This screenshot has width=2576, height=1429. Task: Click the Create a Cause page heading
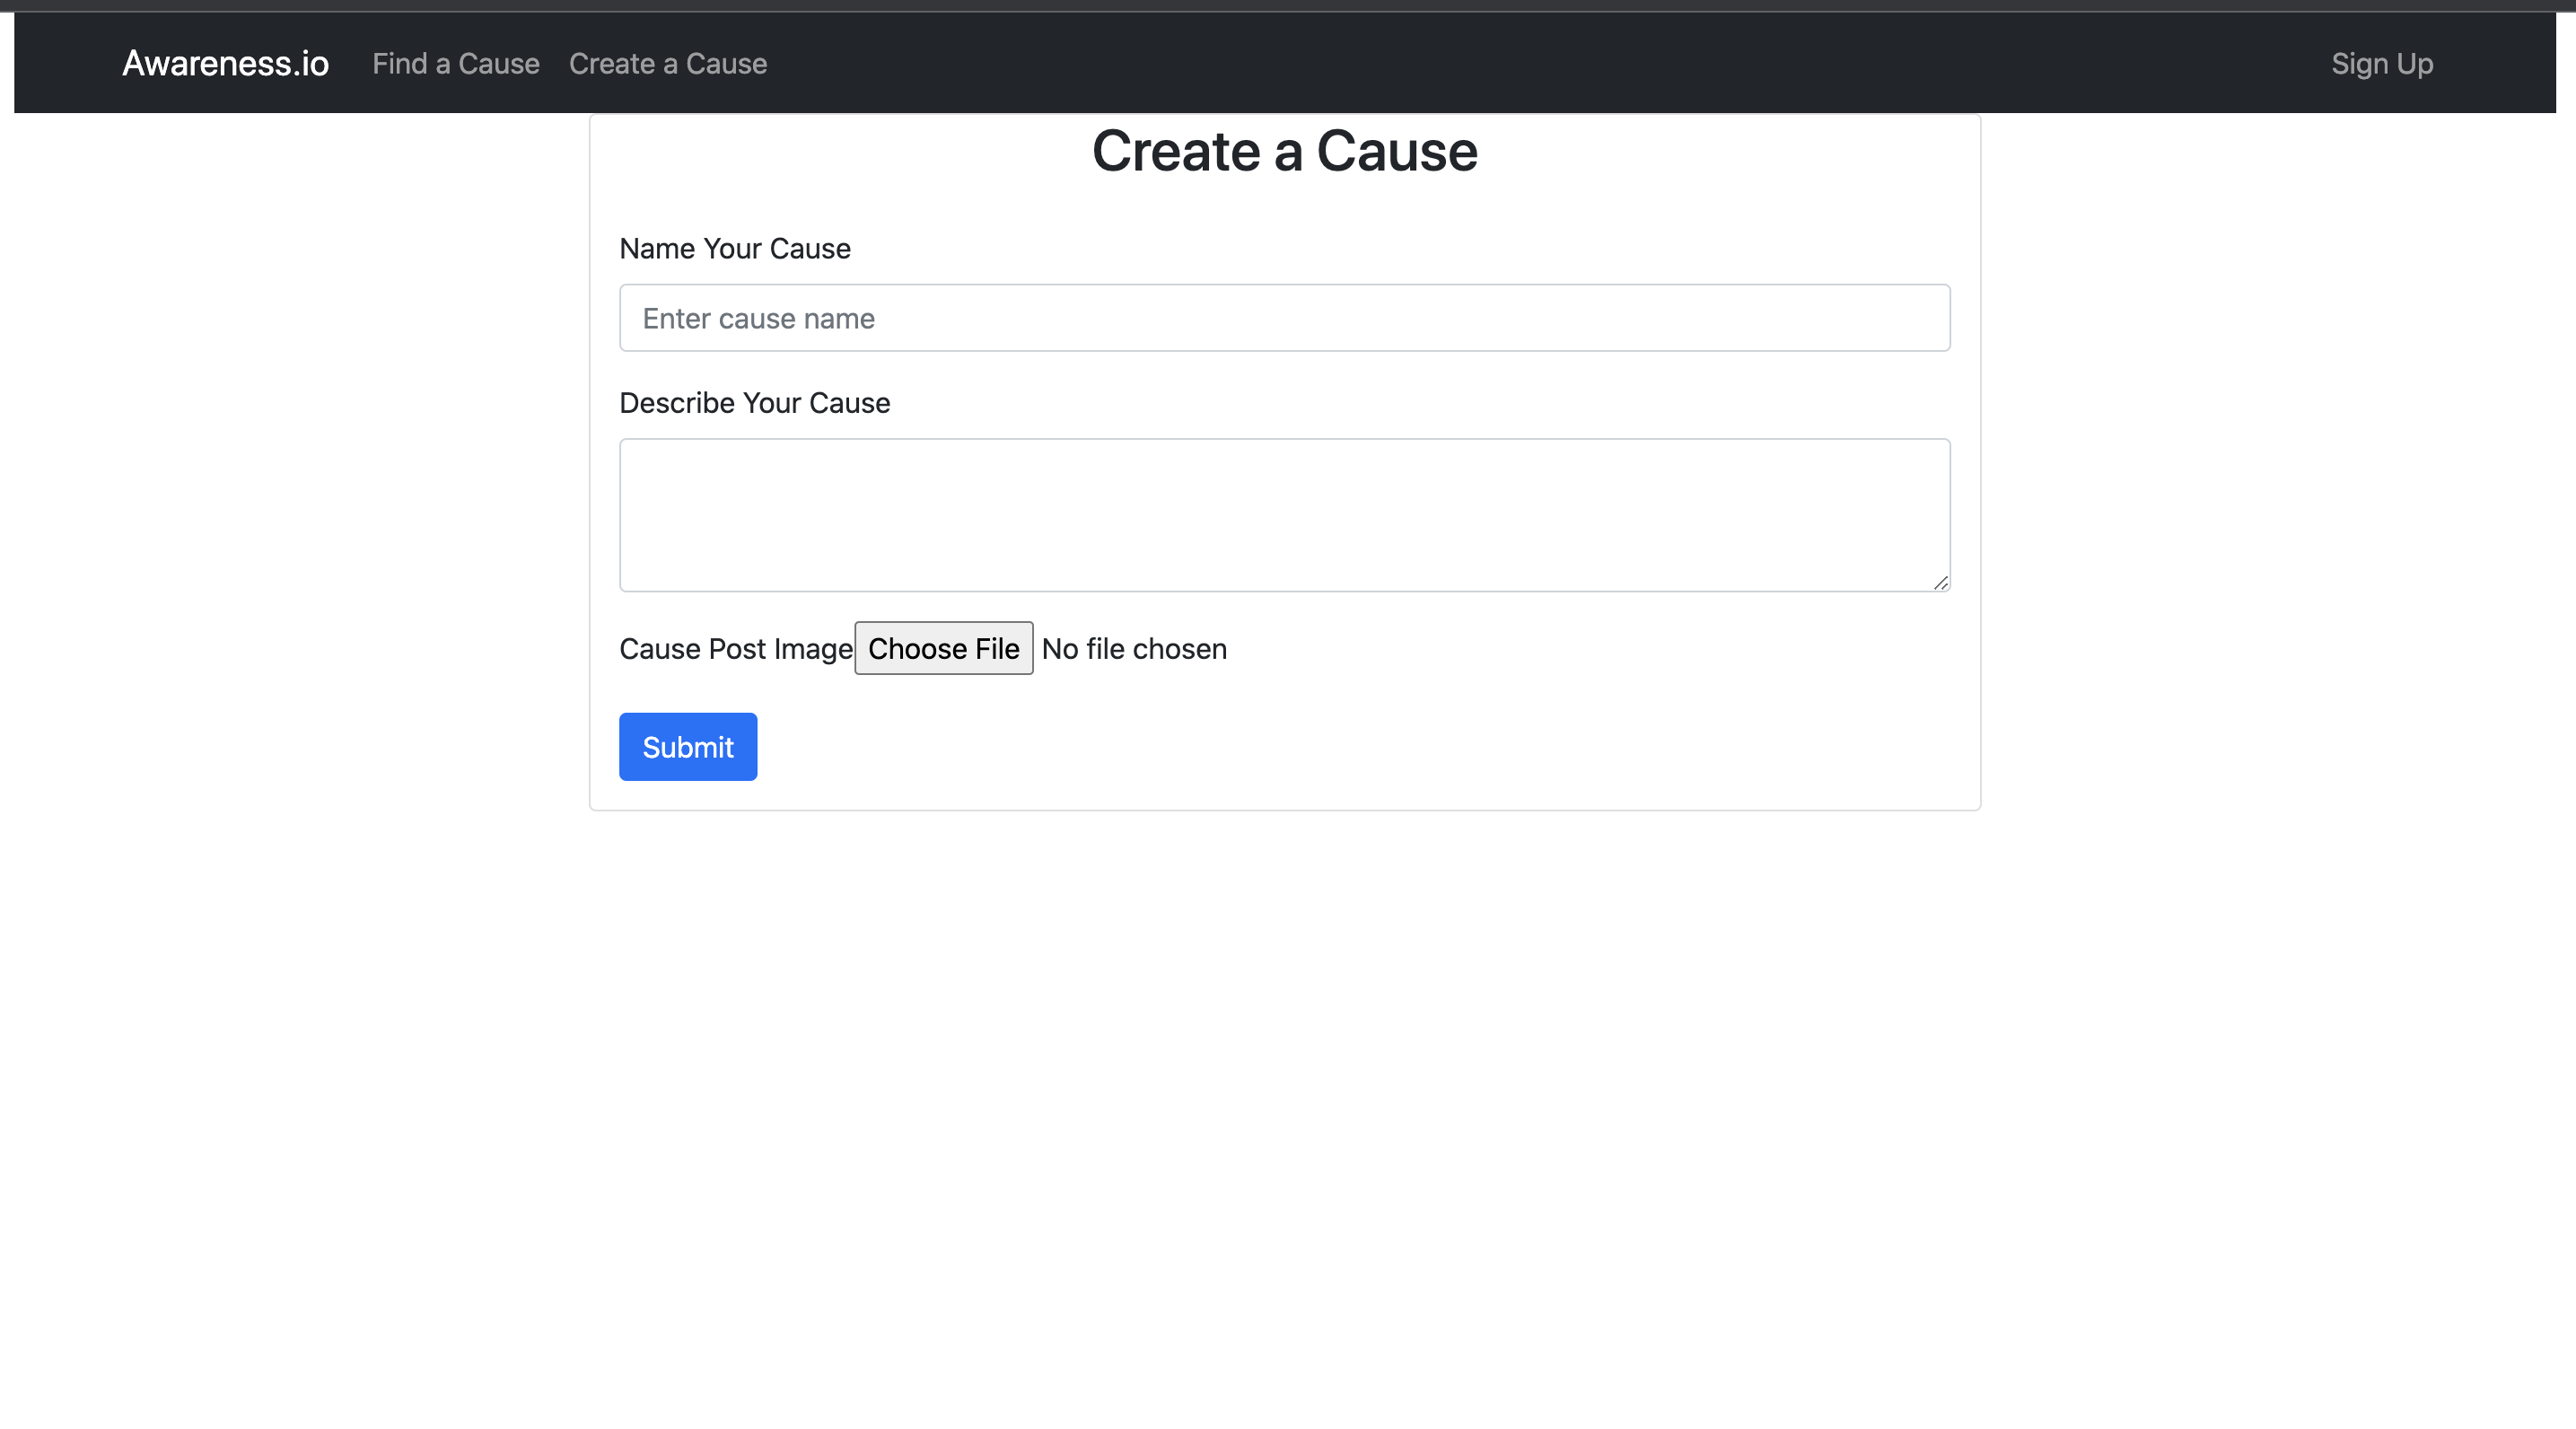1284,151
